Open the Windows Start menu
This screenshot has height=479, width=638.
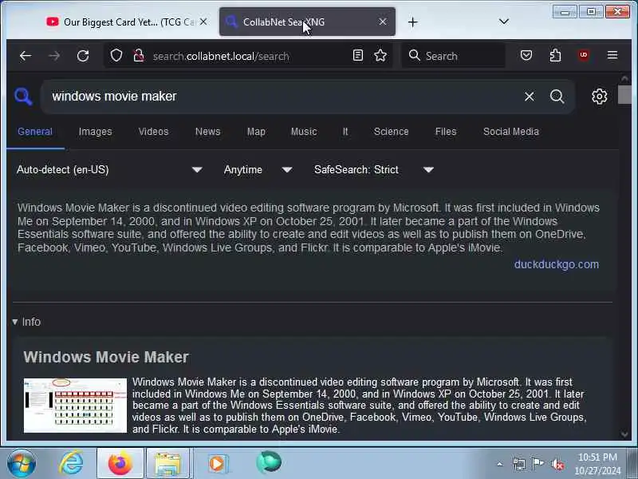click(x=22, y=463)
